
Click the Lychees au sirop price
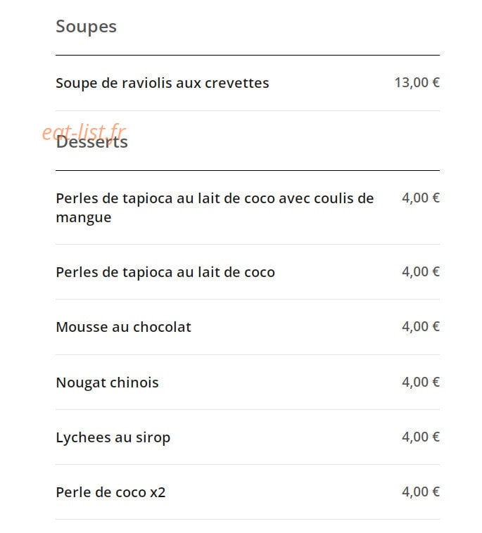pyautogui.click(x=421, y=437)
